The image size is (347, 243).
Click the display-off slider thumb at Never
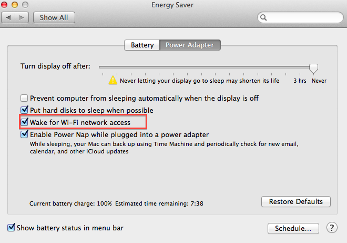point(313,69)
